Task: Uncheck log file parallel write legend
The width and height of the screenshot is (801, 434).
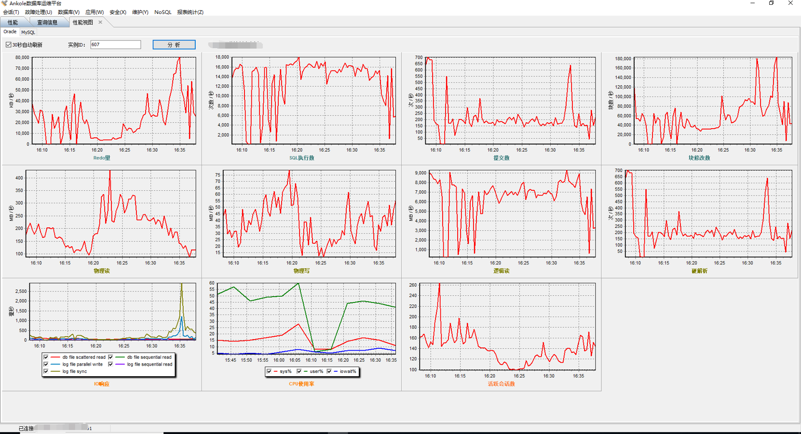Action: (46, 365)
